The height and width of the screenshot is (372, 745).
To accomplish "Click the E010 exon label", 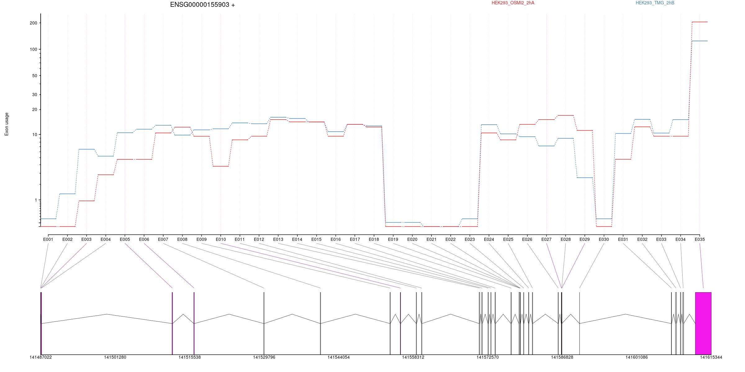I will coord(221,239).
